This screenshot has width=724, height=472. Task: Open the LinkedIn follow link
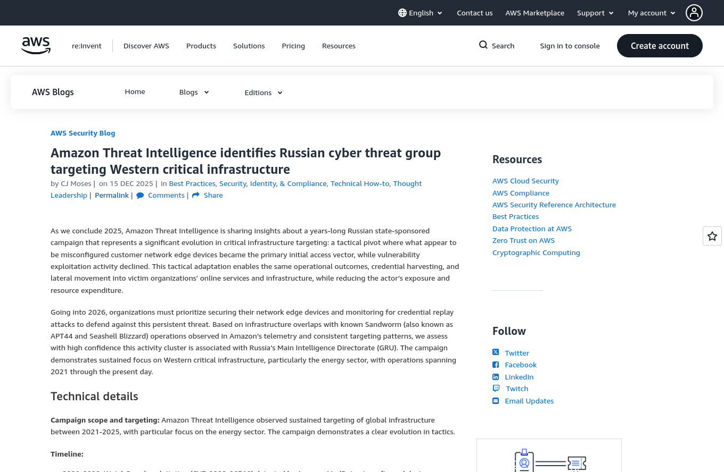[x=519, y=377]
